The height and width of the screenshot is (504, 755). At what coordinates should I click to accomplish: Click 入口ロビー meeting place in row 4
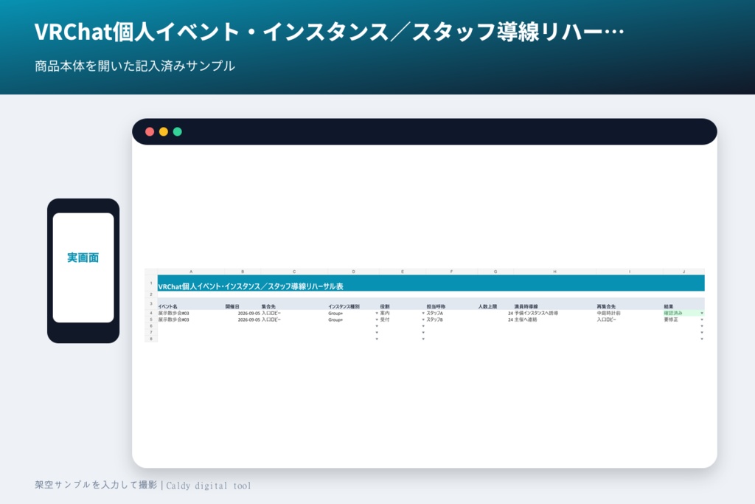[x=271, y=313]
